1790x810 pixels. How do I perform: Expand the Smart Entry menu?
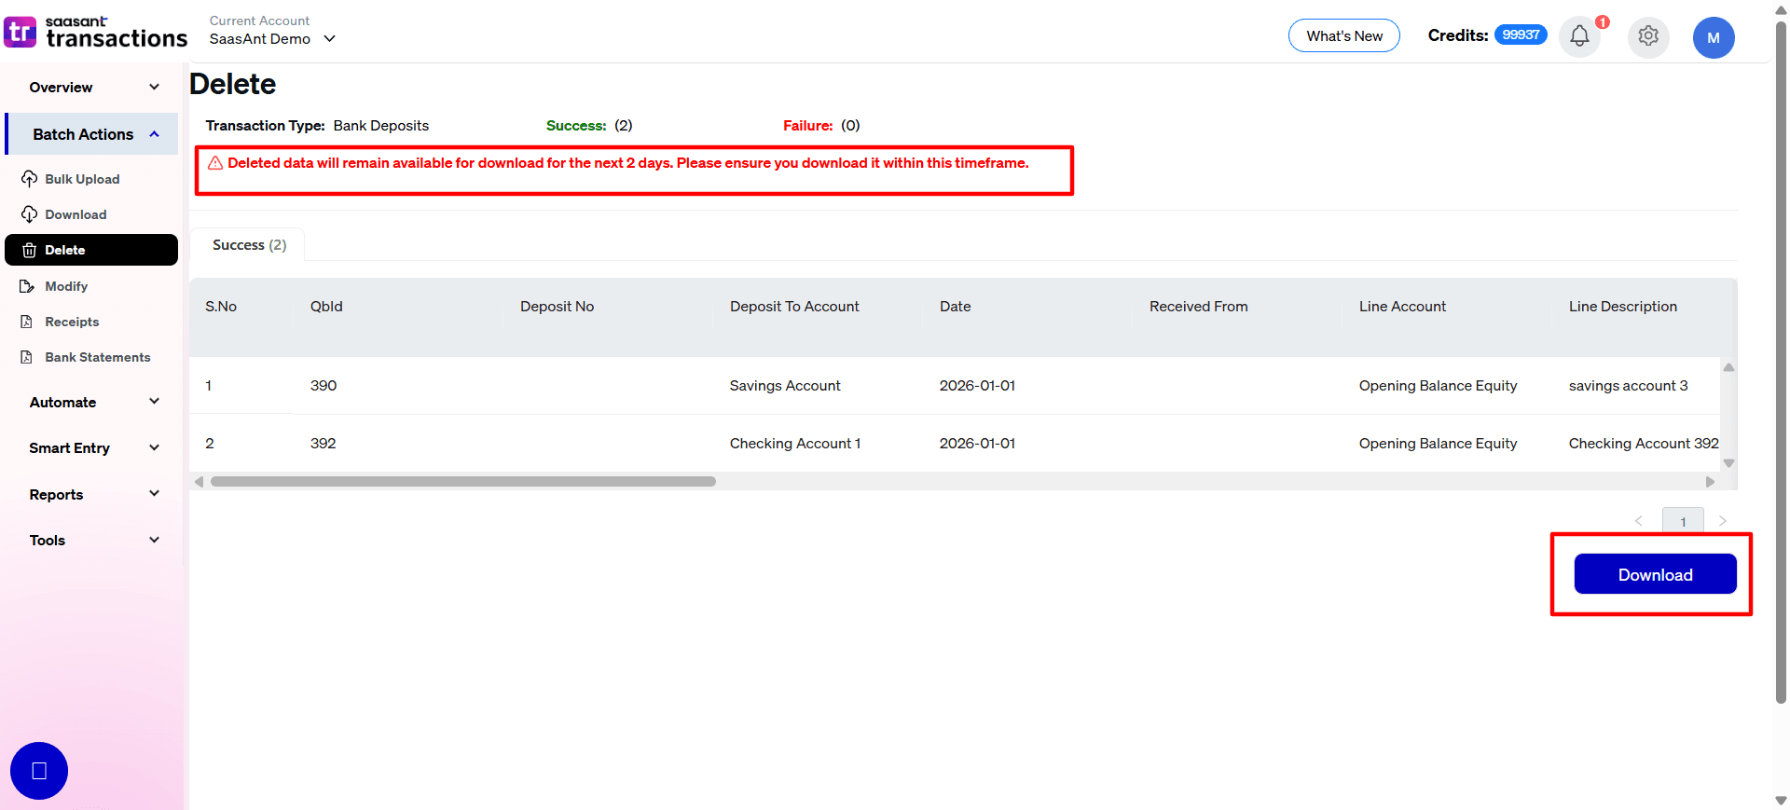coord(93,447)
